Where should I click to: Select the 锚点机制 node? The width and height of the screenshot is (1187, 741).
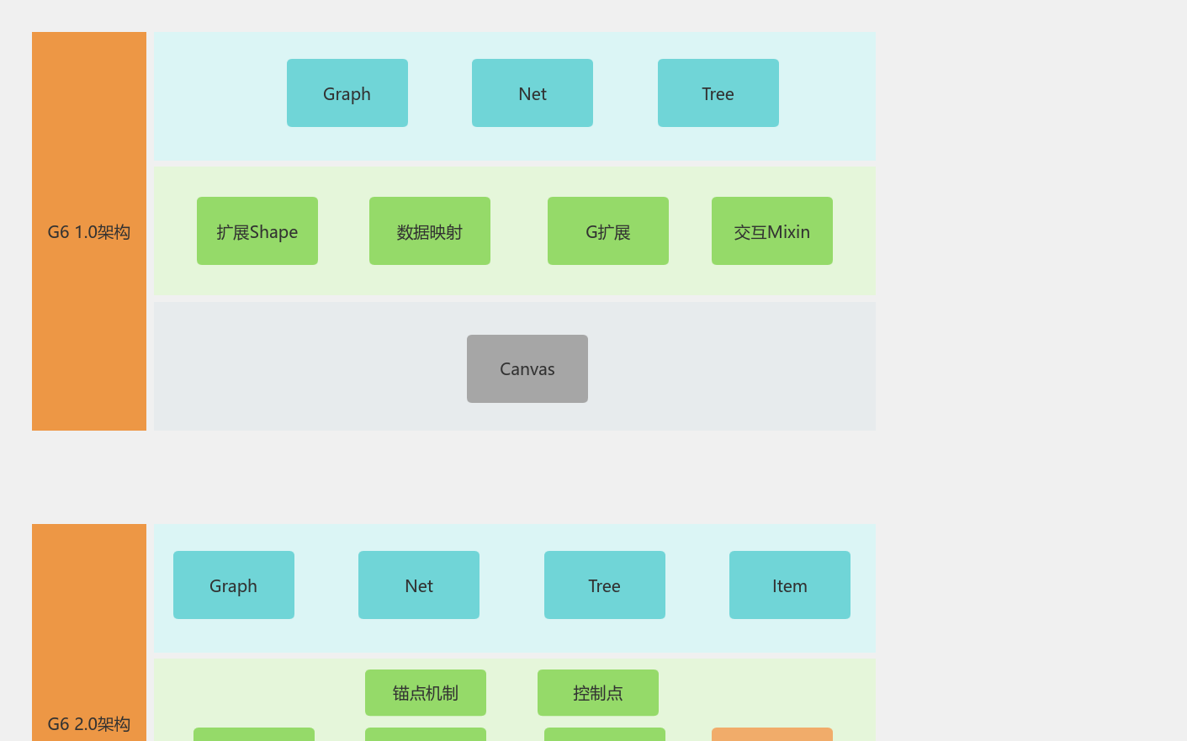point(426,693)
